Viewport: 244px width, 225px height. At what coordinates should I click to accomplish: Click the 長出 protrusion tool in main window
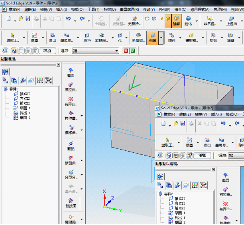point(52,37)
